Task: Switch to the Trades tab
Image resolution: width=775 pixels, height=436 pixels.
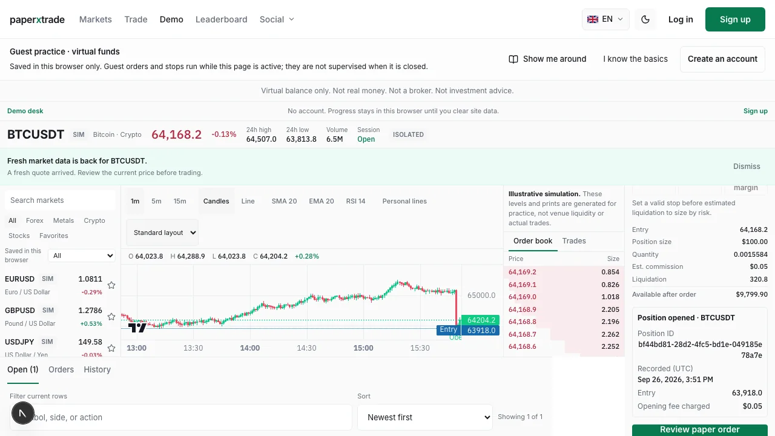Action: click(574, 241)
